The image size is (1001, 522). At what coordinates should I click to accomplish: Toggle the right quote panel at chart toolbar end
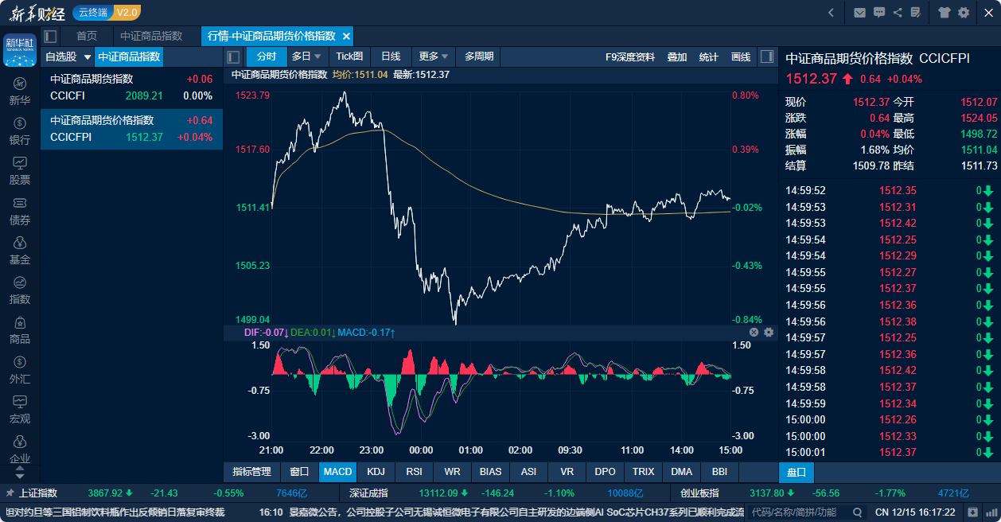pos(767,56)
